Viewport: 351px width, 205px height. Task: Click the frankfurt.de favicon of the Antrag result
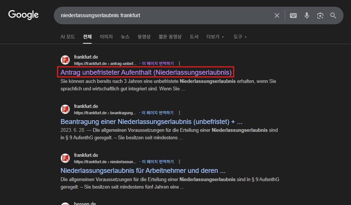coord(65,60)
